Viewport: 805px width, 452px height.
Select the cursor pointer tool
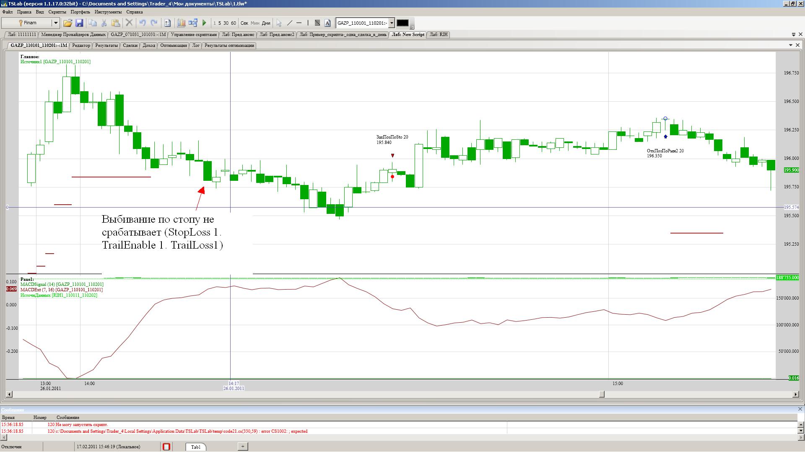279,23
